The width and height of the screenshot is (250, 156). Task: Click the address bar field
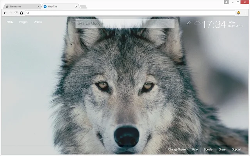[x=130, y=13]
